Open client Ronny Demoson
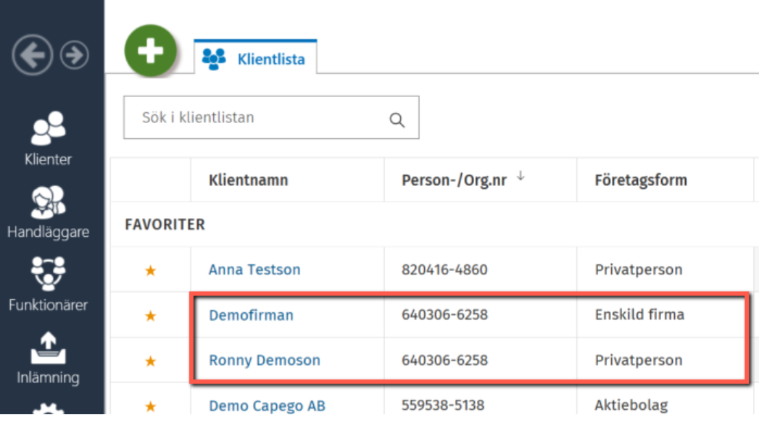The image size is (759, 428). (x=265, y=361)
